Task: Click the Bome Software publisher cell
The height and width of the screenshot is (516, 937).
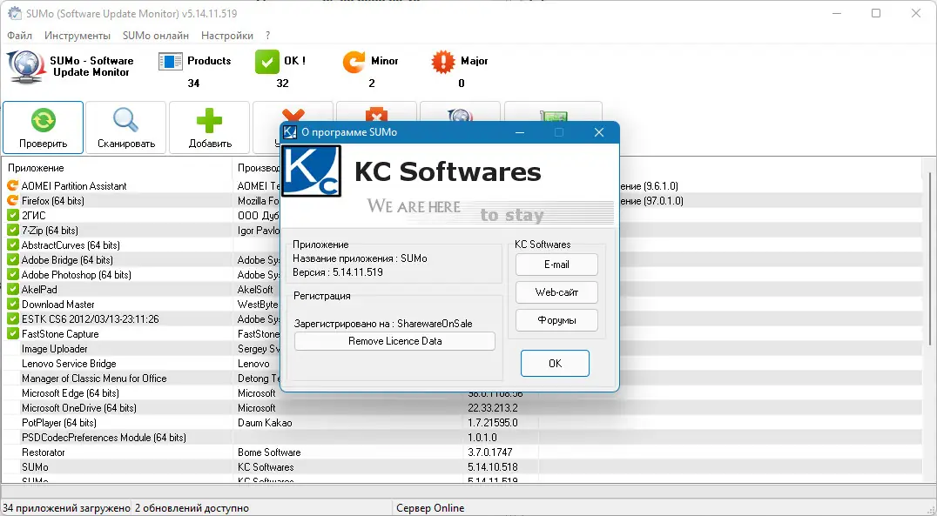Action: (269, 452)
